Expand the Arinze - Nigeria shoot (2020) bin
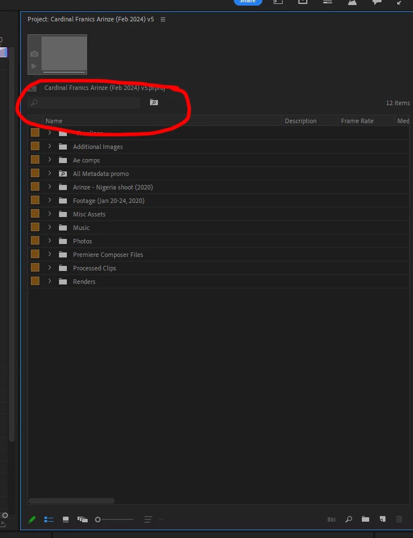Screen dimensions: 413x538 point(50,187)
